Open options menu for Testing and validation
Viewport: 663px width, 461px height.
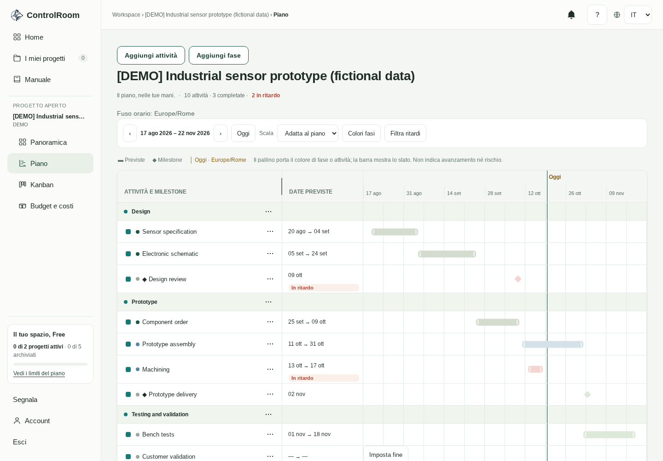click(268, 414)
